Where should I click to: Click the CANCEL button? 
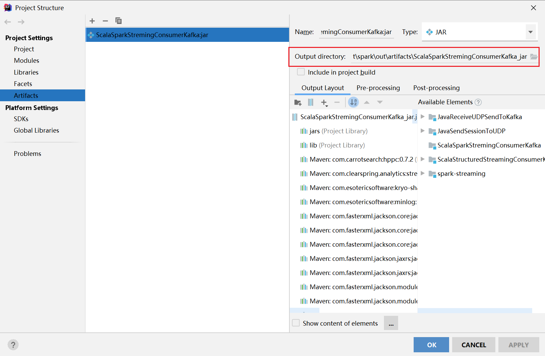pyautogui.click(x=474, y=345)
